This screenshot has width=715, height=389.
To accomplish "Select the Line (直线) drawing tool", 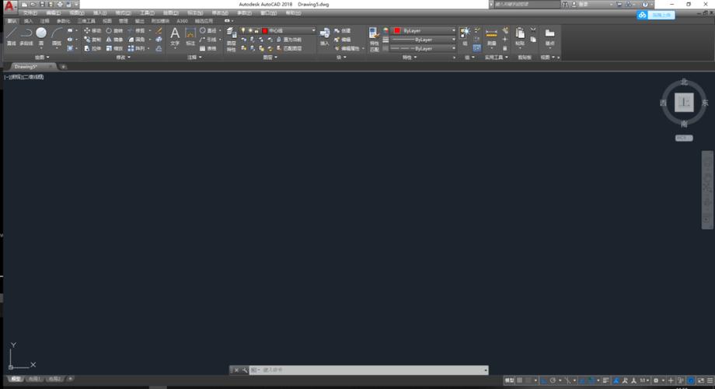I will pyautogui.click(x=12, y=36).
